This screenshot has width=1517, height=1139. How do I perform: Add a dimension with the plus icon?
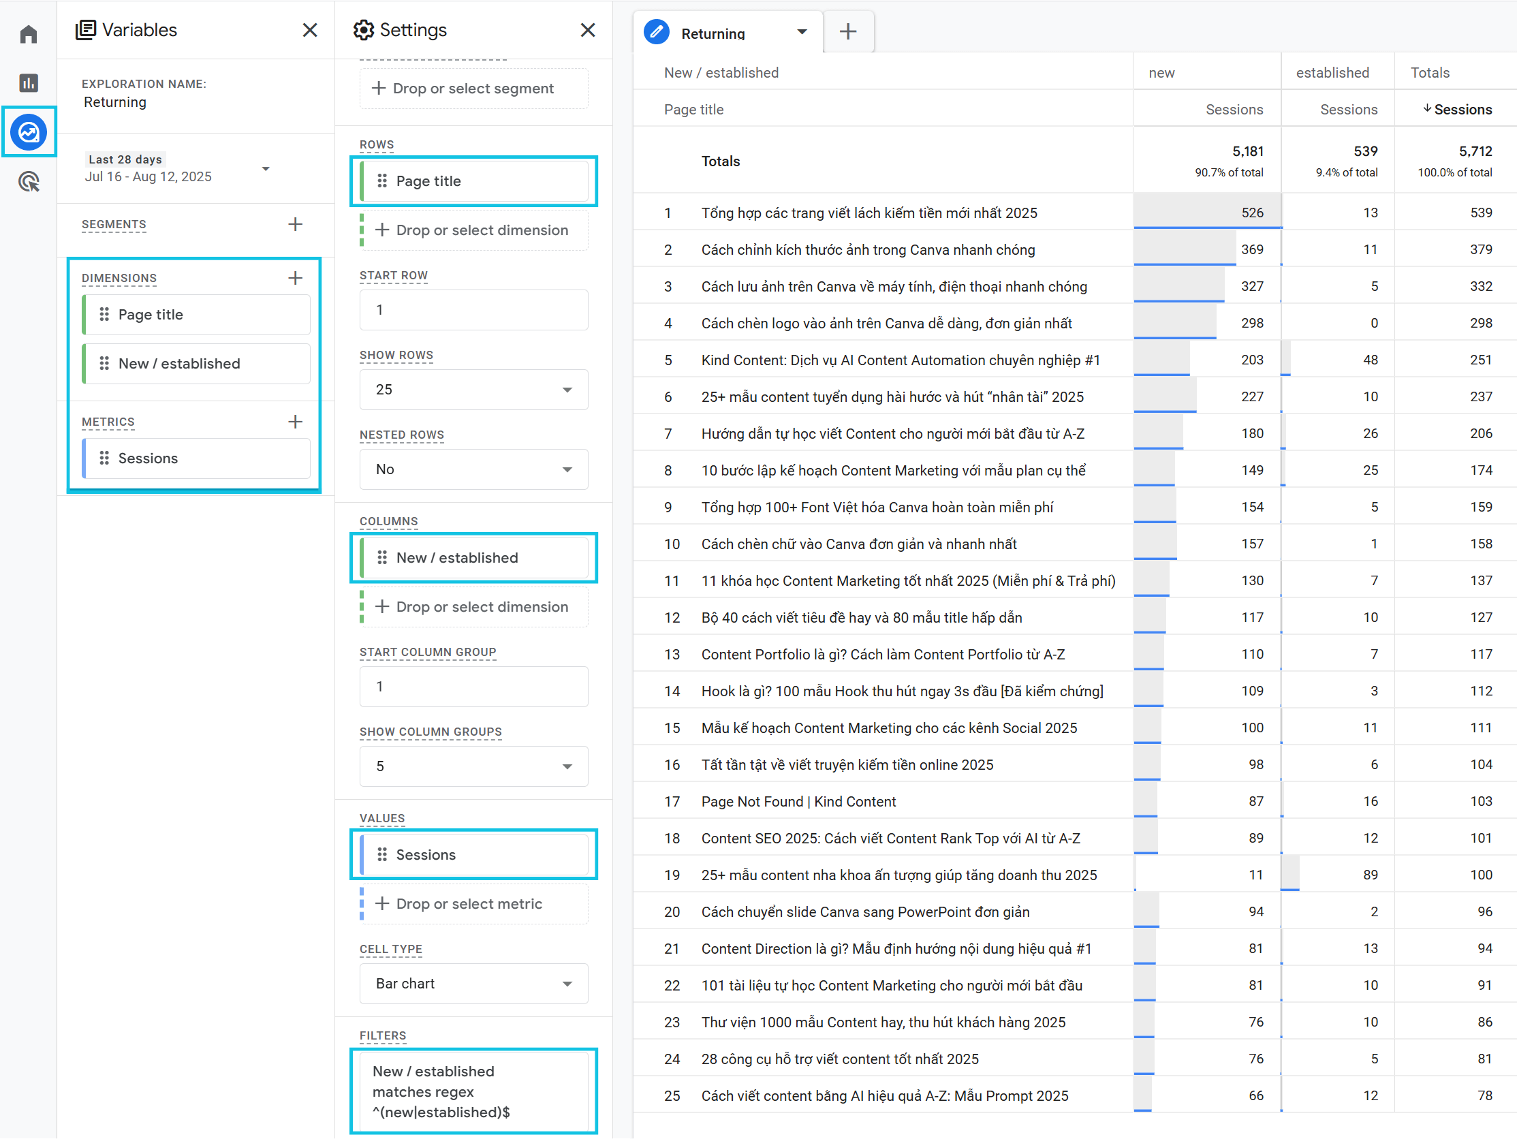(x=296, y=278)
